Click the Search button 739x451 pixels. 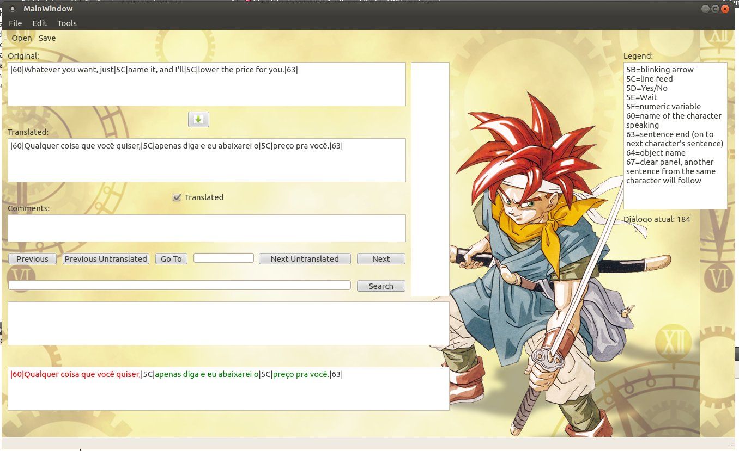coord(381,286)
